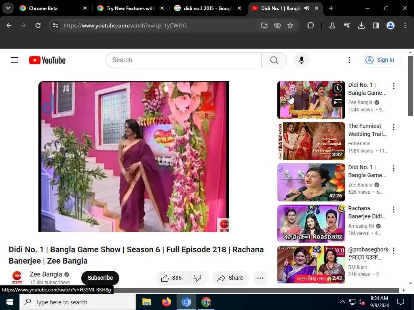
Task: Open Chrome Labs flask icon
Action: click(332, 25)
